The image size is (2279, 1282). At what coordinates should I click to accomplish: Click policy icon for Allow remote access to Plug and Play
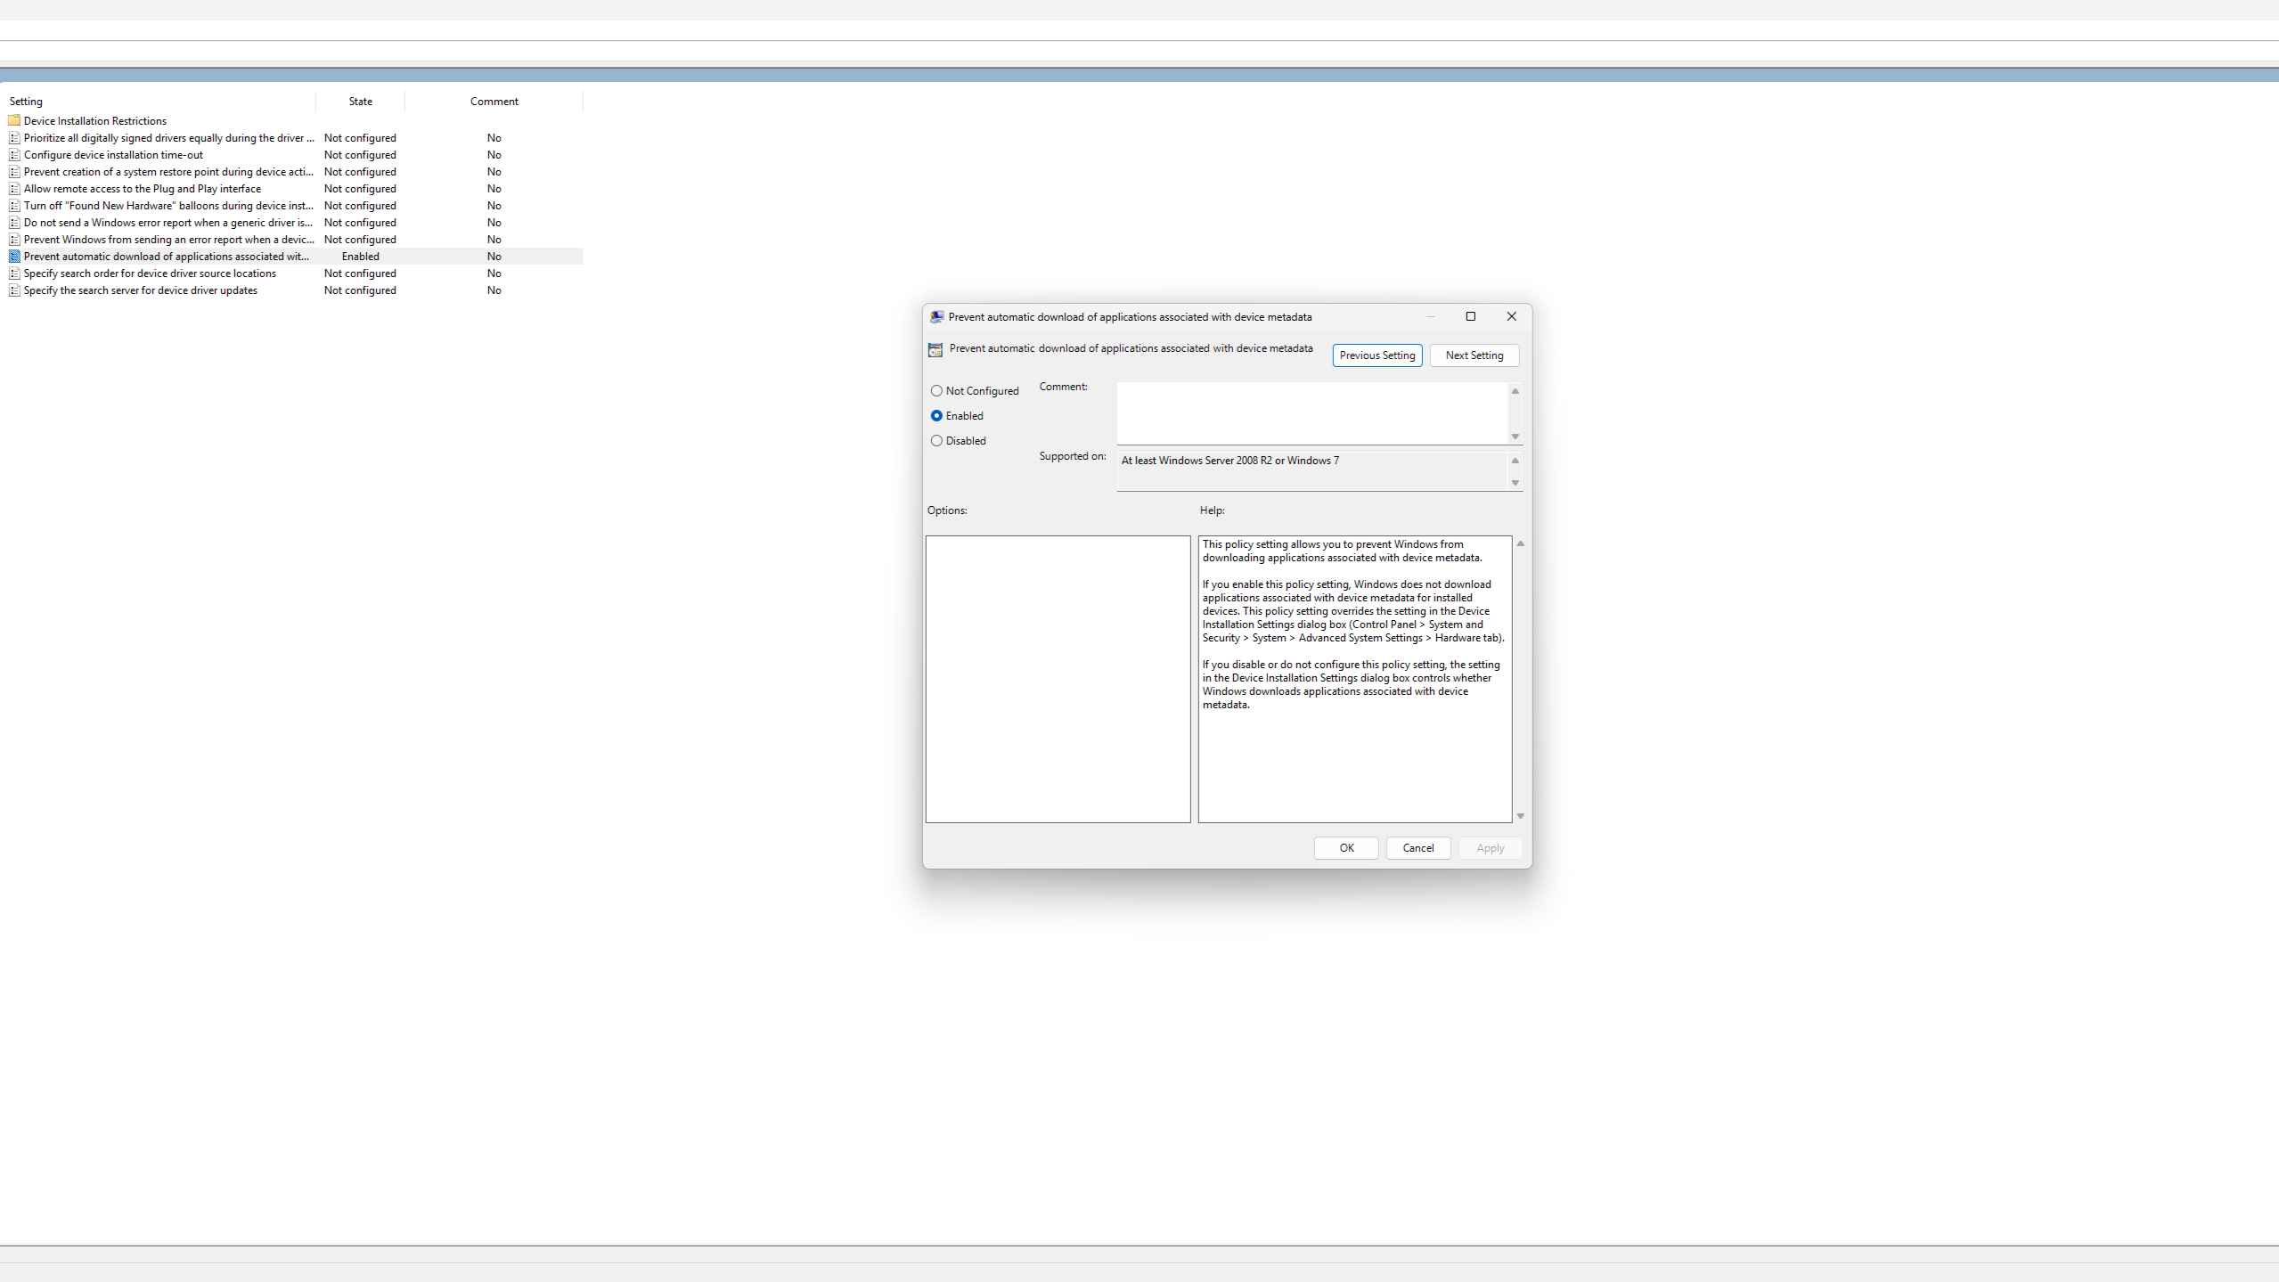14,189
